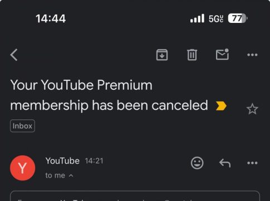
Task: Tap the YouTube sender name
Action: tap(62, 161)
